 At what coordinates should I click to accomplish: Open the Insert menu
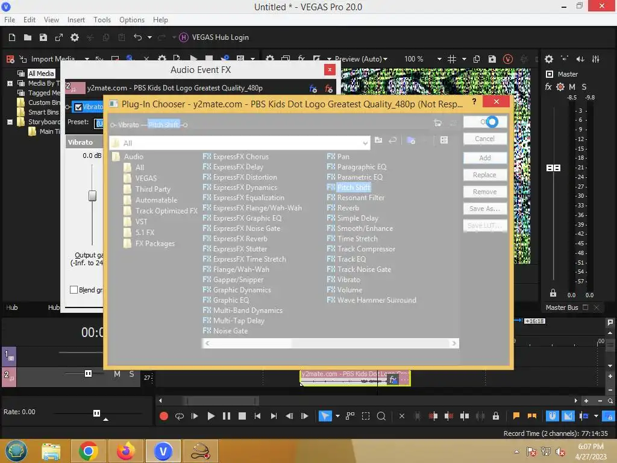(x=76, y=20)
